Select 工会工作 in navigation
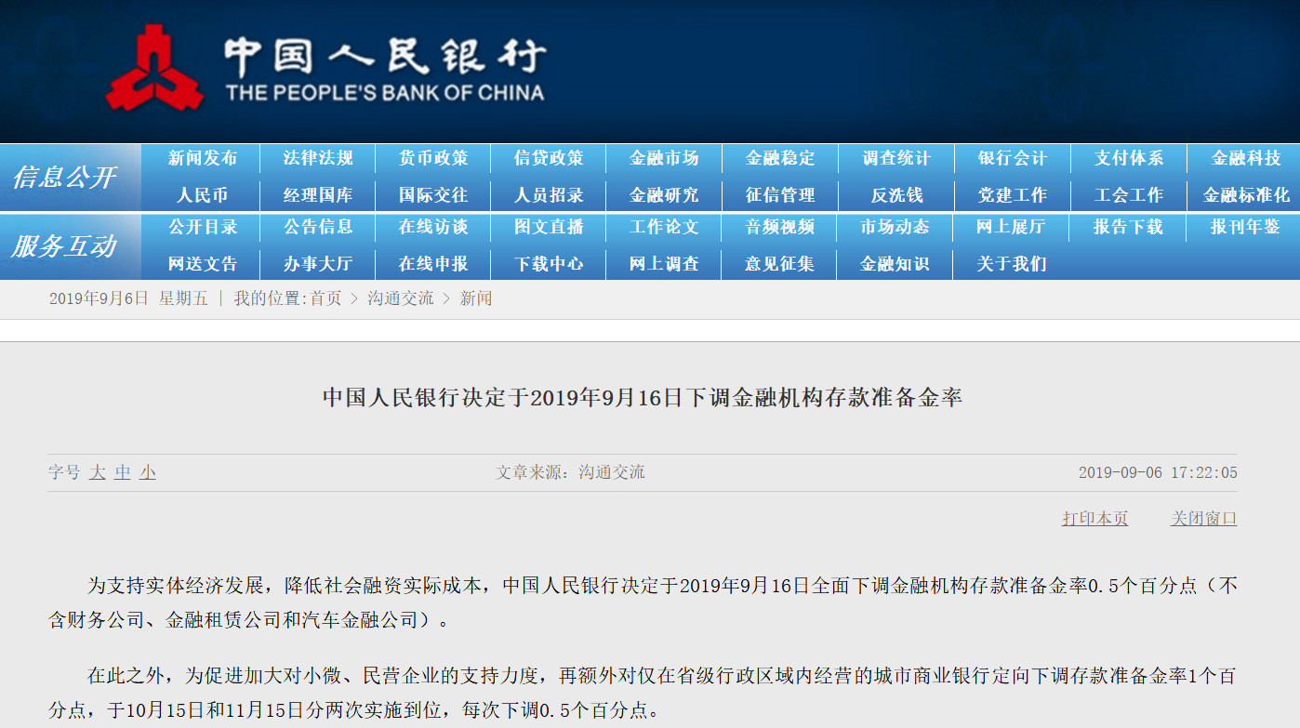This screenshot has width=1300, height=728. [x=1129, y=195]
